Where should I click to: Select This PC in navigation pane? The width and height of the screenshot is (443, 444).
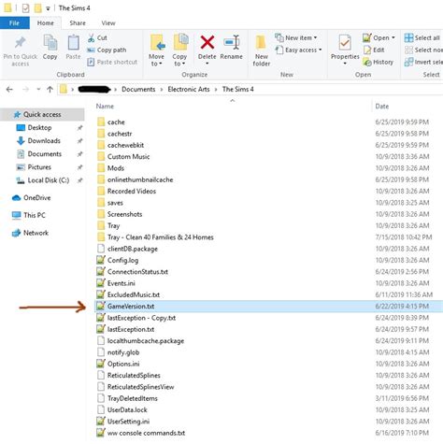tap(35, 215)
